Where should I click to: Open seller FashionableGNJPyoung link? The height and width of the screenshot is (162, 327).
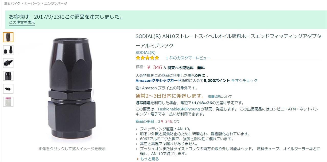click(x=179, y=109)
